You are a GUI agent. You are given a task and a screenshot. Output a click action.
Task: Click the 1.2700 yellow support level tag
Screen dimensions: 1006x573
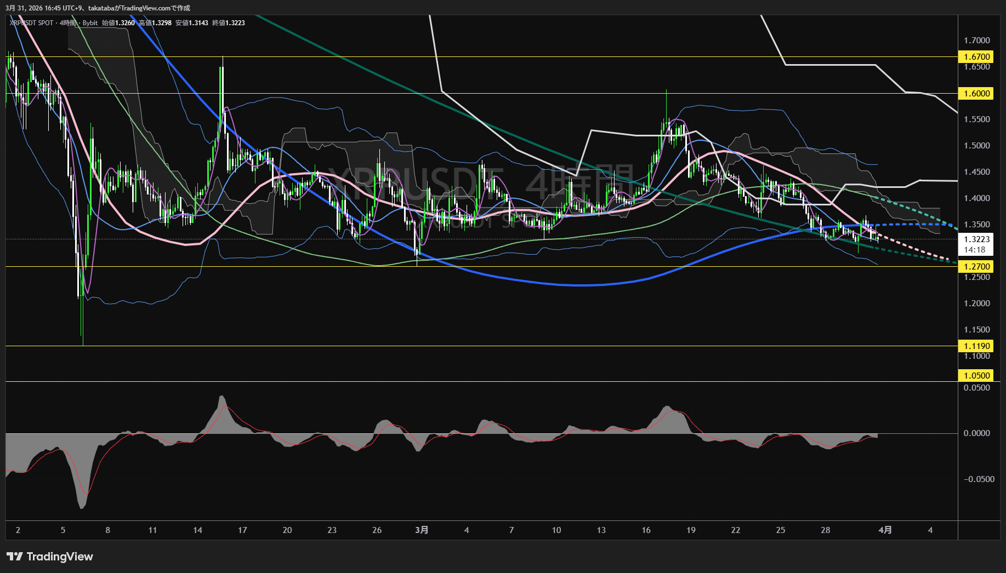tap(976, 267)
